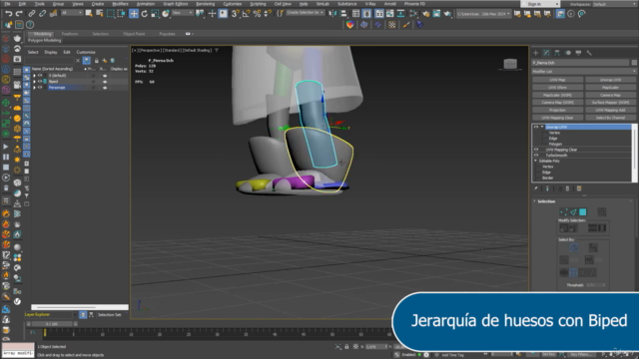Viewport: 639px width, 359px height.
Task: Click the Projection modifier button
Action: click(557, 110)
